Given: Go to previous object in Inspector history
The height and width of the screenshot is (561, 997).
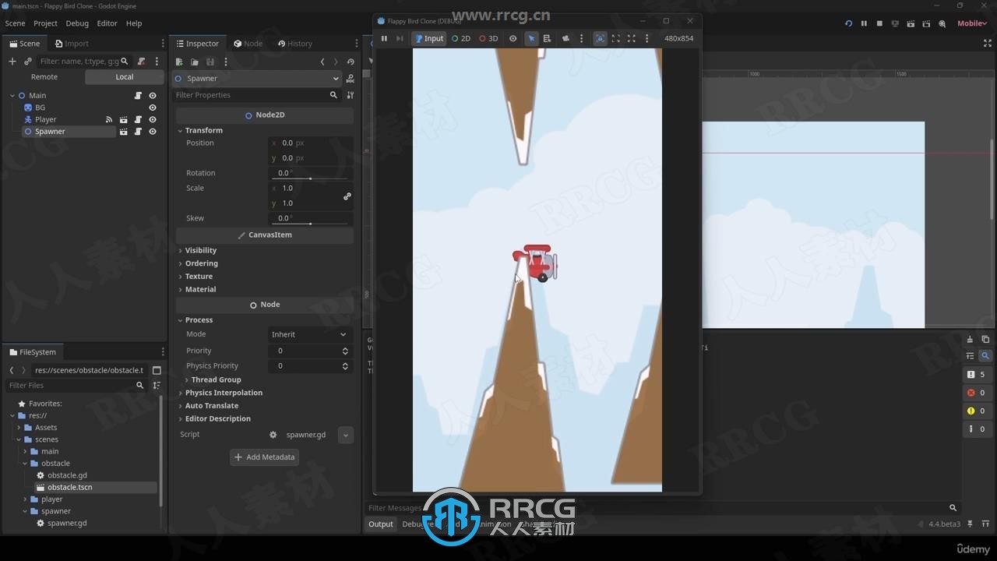Looking at the screenshot, I should pyautogui.click(x=322, y=62).
